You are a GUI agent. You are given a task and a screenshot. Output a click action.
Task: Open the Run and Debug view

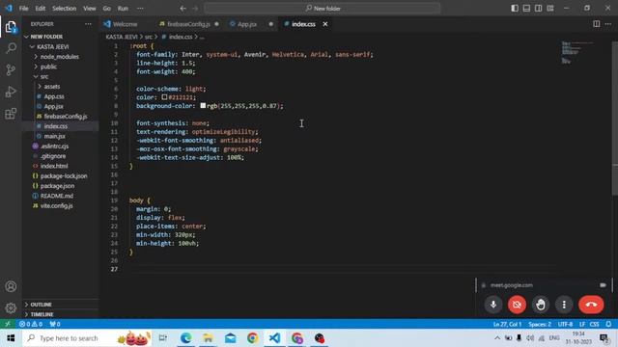pyautogui.click(x=11, y=92)
